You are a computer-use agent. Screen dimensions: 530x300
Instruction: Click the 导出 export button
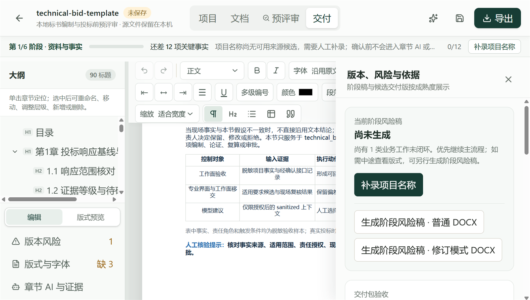497,18
